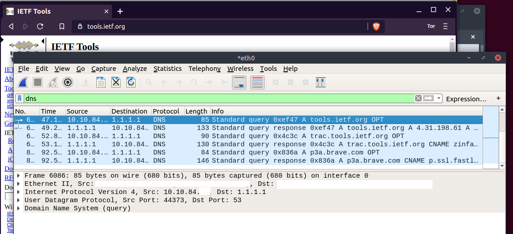Open the Statistics menu

[x=167, y=69]
